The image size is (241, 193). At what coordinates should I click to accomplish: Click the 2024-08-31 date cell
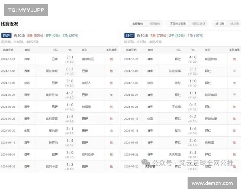[x=8, y=155]
